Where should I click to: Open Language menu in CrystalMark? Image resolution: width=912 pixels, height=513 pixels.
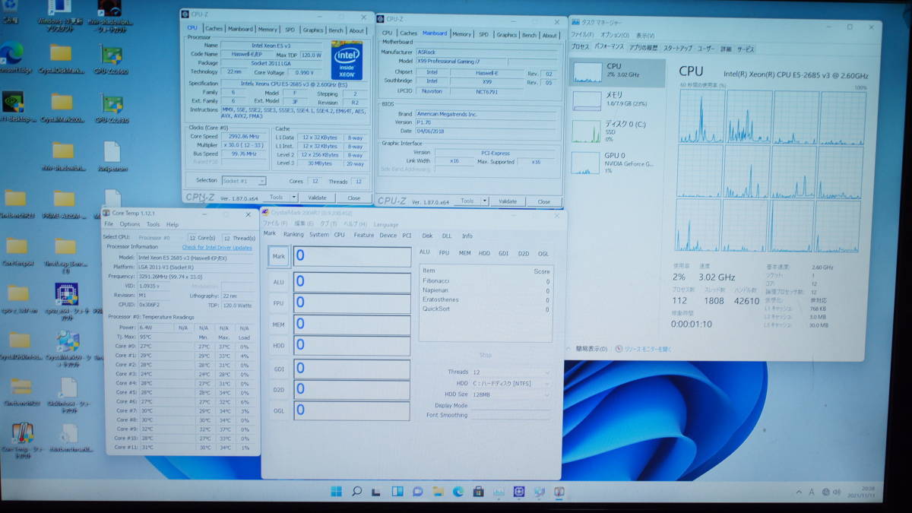(x=386, y=224)
